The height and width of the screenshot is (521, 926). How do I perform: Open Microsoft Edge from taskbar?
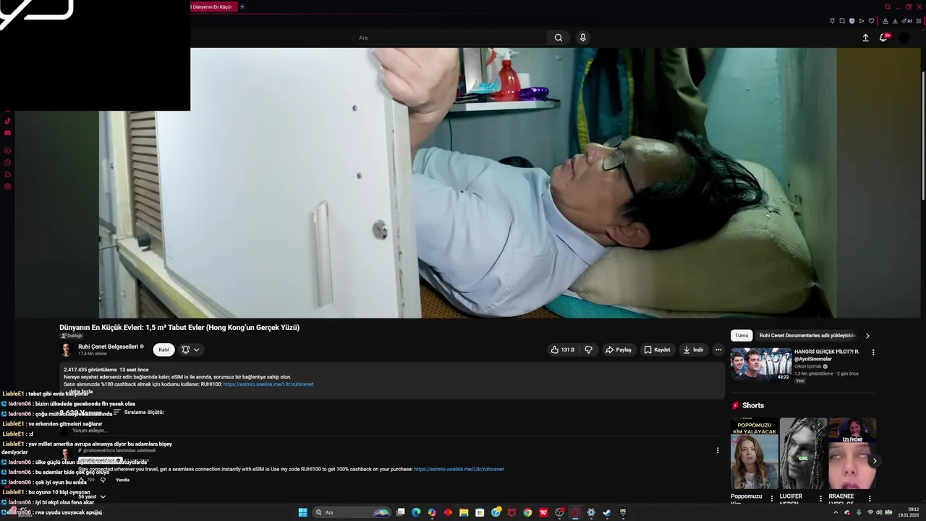[416, 512]
